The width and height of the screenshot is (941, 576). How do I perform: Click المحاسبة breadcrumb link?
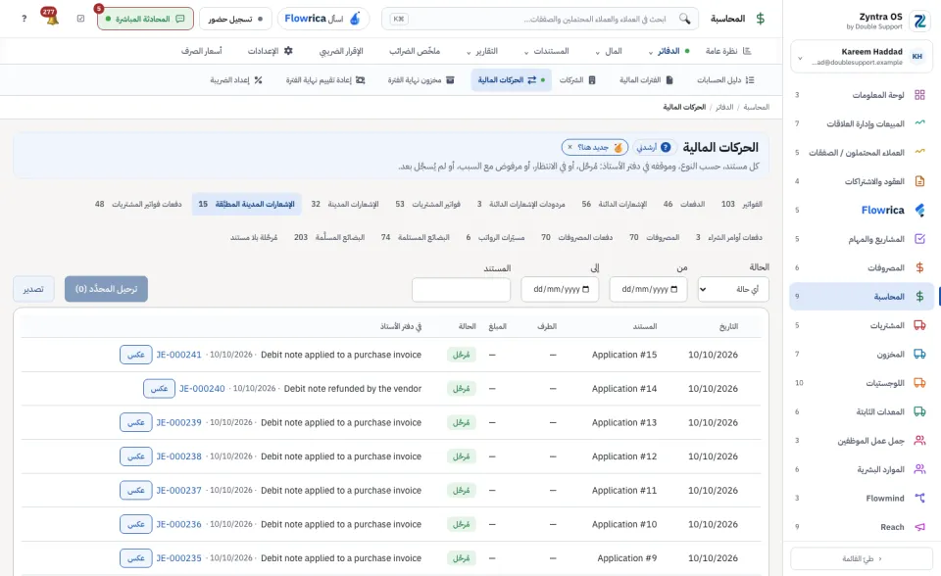pos(756,107)
